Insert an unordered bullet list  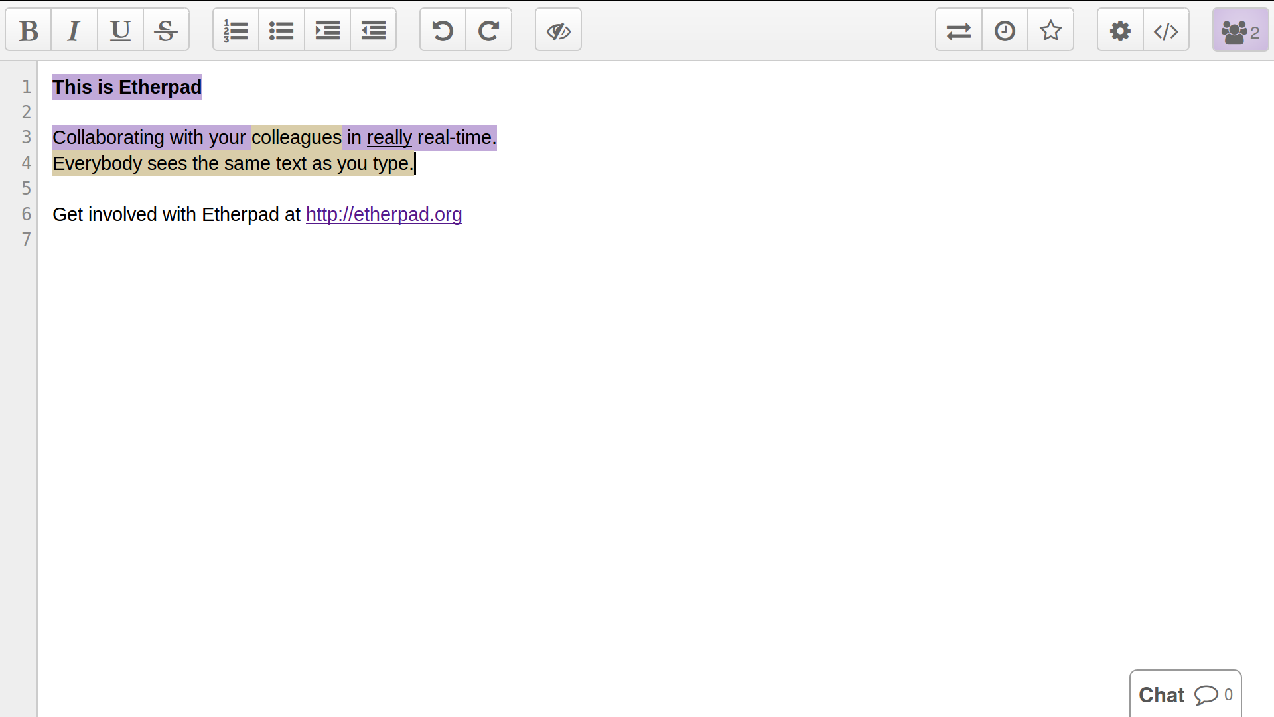point(281,30)
